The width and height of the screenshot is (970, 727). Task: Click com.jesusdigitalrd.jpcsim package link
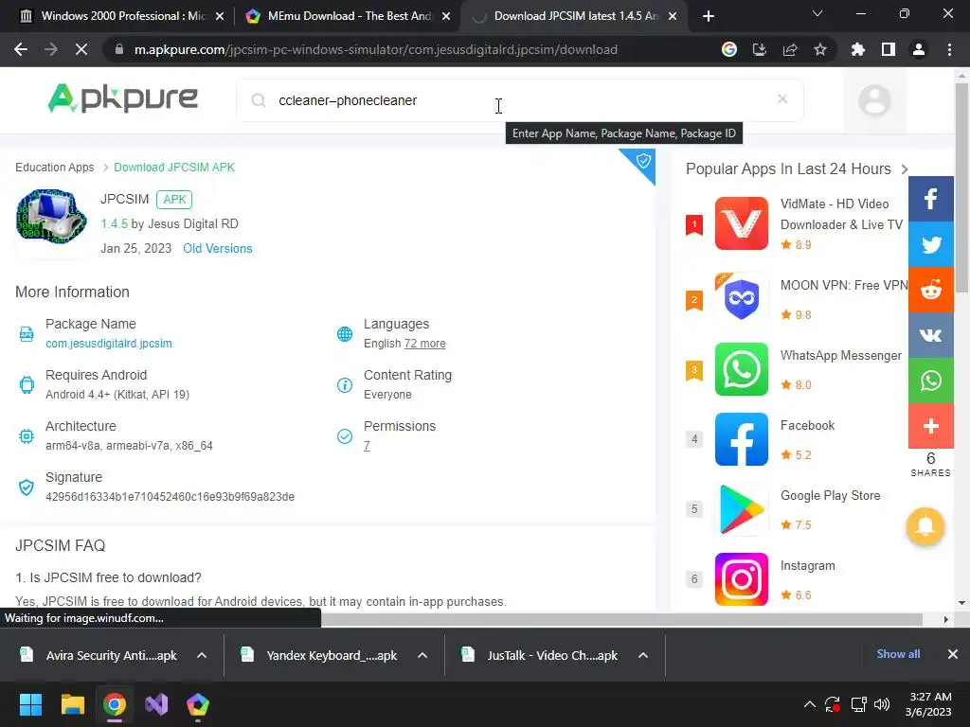[x=109, y=343]
